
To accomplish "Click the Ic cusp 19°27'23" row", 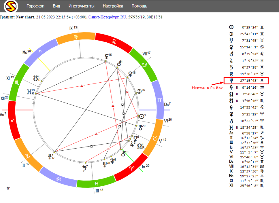I will point(246,147).
